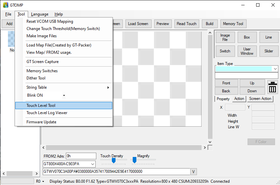Click the canvas scroll-down arrow
The image size is (280, 185).
coord(210,142)
